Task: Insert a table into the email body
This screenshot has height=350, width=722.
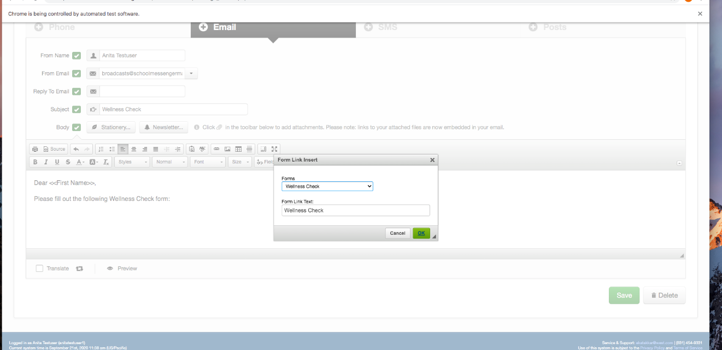Action: pyautogui.click(x=238, y=149)
